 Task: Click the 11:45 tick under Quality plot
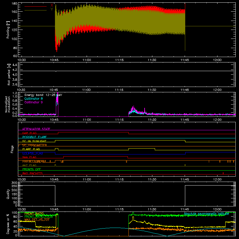click(x=185, y=209)
